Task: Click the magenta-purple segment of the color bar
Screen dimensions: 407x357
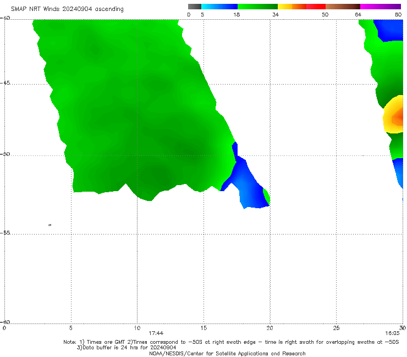Action: tap(381, 7)
